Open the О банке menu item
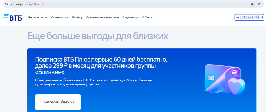Image resolution: width=266 pixels, height=112 pixels. point(147,17)
